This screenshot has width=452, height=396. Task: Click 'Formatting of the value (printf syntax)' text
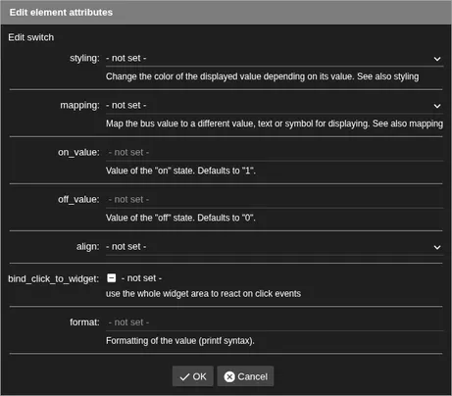point(180,341)
